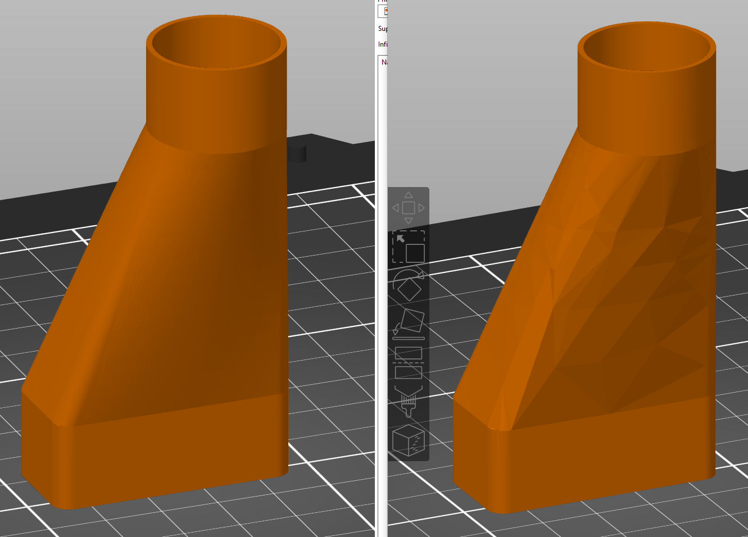The height and width of the screenshot is (537, 748).
Task: Open the Seam painting cube tool
Action: pos(409,440)
